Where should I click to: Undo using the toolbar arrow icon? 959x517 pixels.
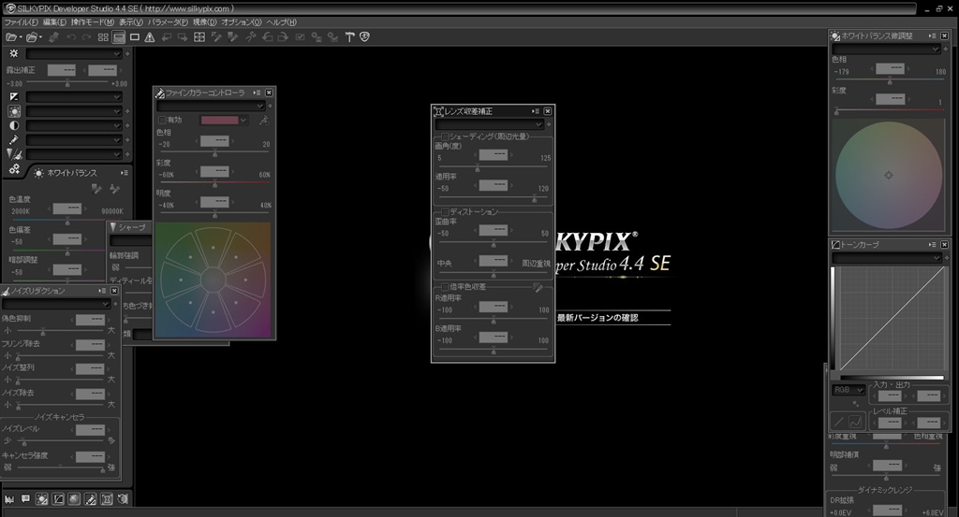click(71, 37)
